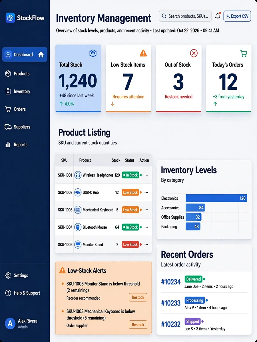Export data with Export CSV button

[237, 16]
